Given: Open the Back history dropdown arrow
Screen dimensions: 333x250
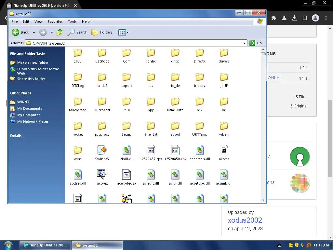Looking at the screenshot, I should [x=34, y=33].
